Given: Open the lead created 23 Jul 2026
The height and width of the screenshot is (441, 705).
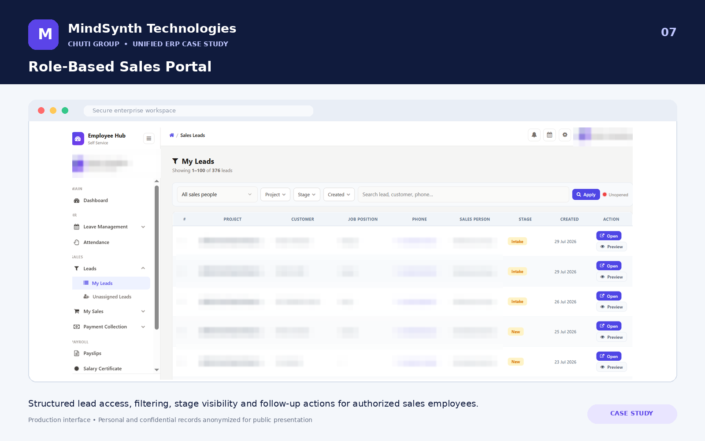Looking at the screenshot, I should pos(609,356).
